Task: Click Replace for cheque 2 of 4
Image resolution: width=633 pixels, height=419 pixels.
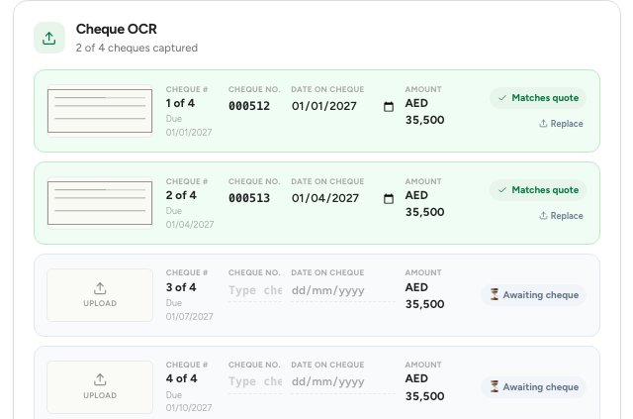Action: coord(561,216)
